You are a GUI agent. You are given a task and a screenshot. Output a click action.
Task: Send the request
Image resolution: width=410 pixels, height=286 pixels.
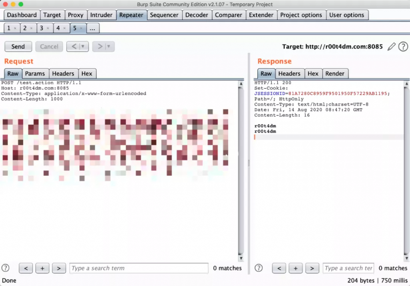click(x=18, y=46)
